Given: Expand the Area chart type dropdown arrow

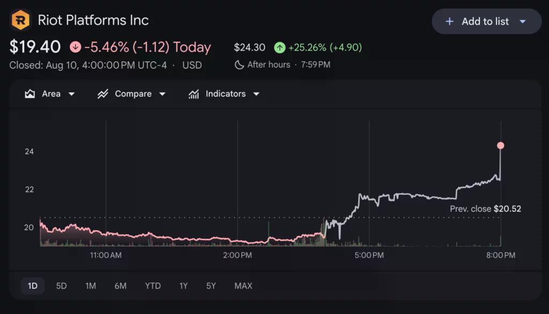Looking at the screenshot, I should click(x=71, y=94).
